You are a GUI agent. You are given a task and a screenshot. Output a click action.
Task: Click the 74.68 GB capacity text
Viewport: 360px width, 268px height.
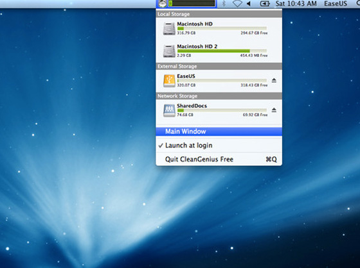[x=185, y=115]
